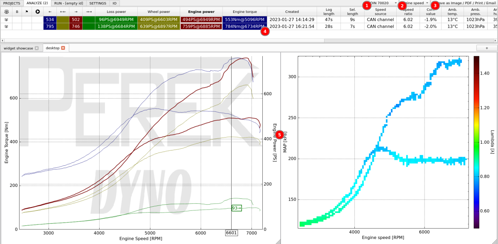
Task: Switch to the widget showcase tab
Action: pyautogui.click(x=19, y=48)
